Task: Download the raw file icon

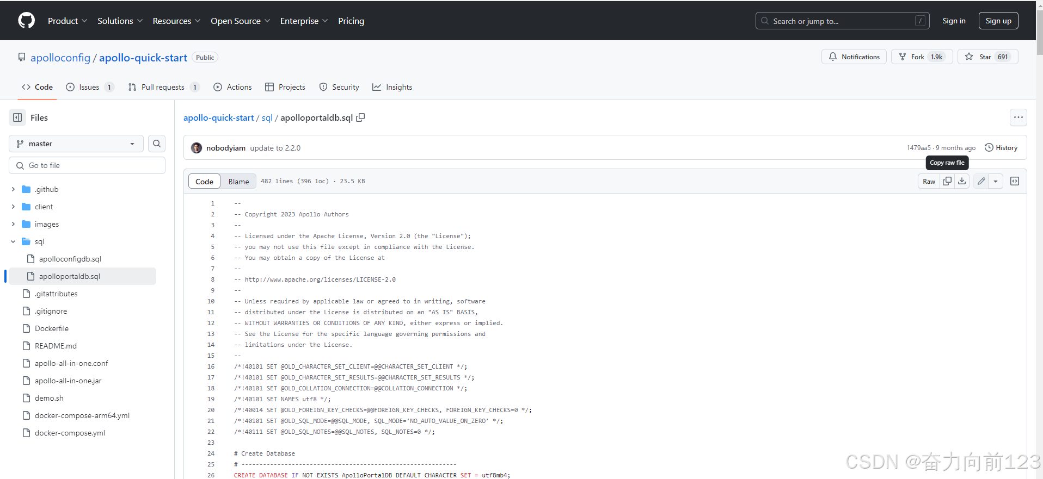Action: tap(962, 181)
